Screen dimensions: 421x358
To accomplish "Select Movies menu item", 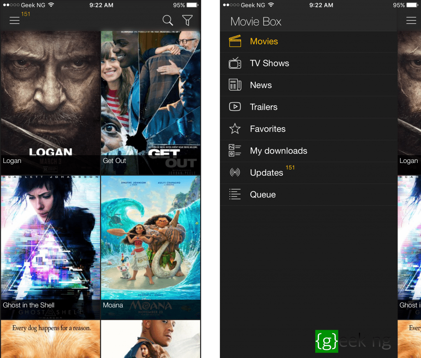I will pos(308,42).
